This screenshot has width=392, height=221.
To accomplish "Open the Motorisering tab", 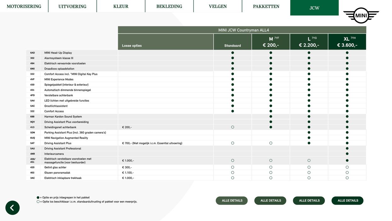I will coord(24,6).
